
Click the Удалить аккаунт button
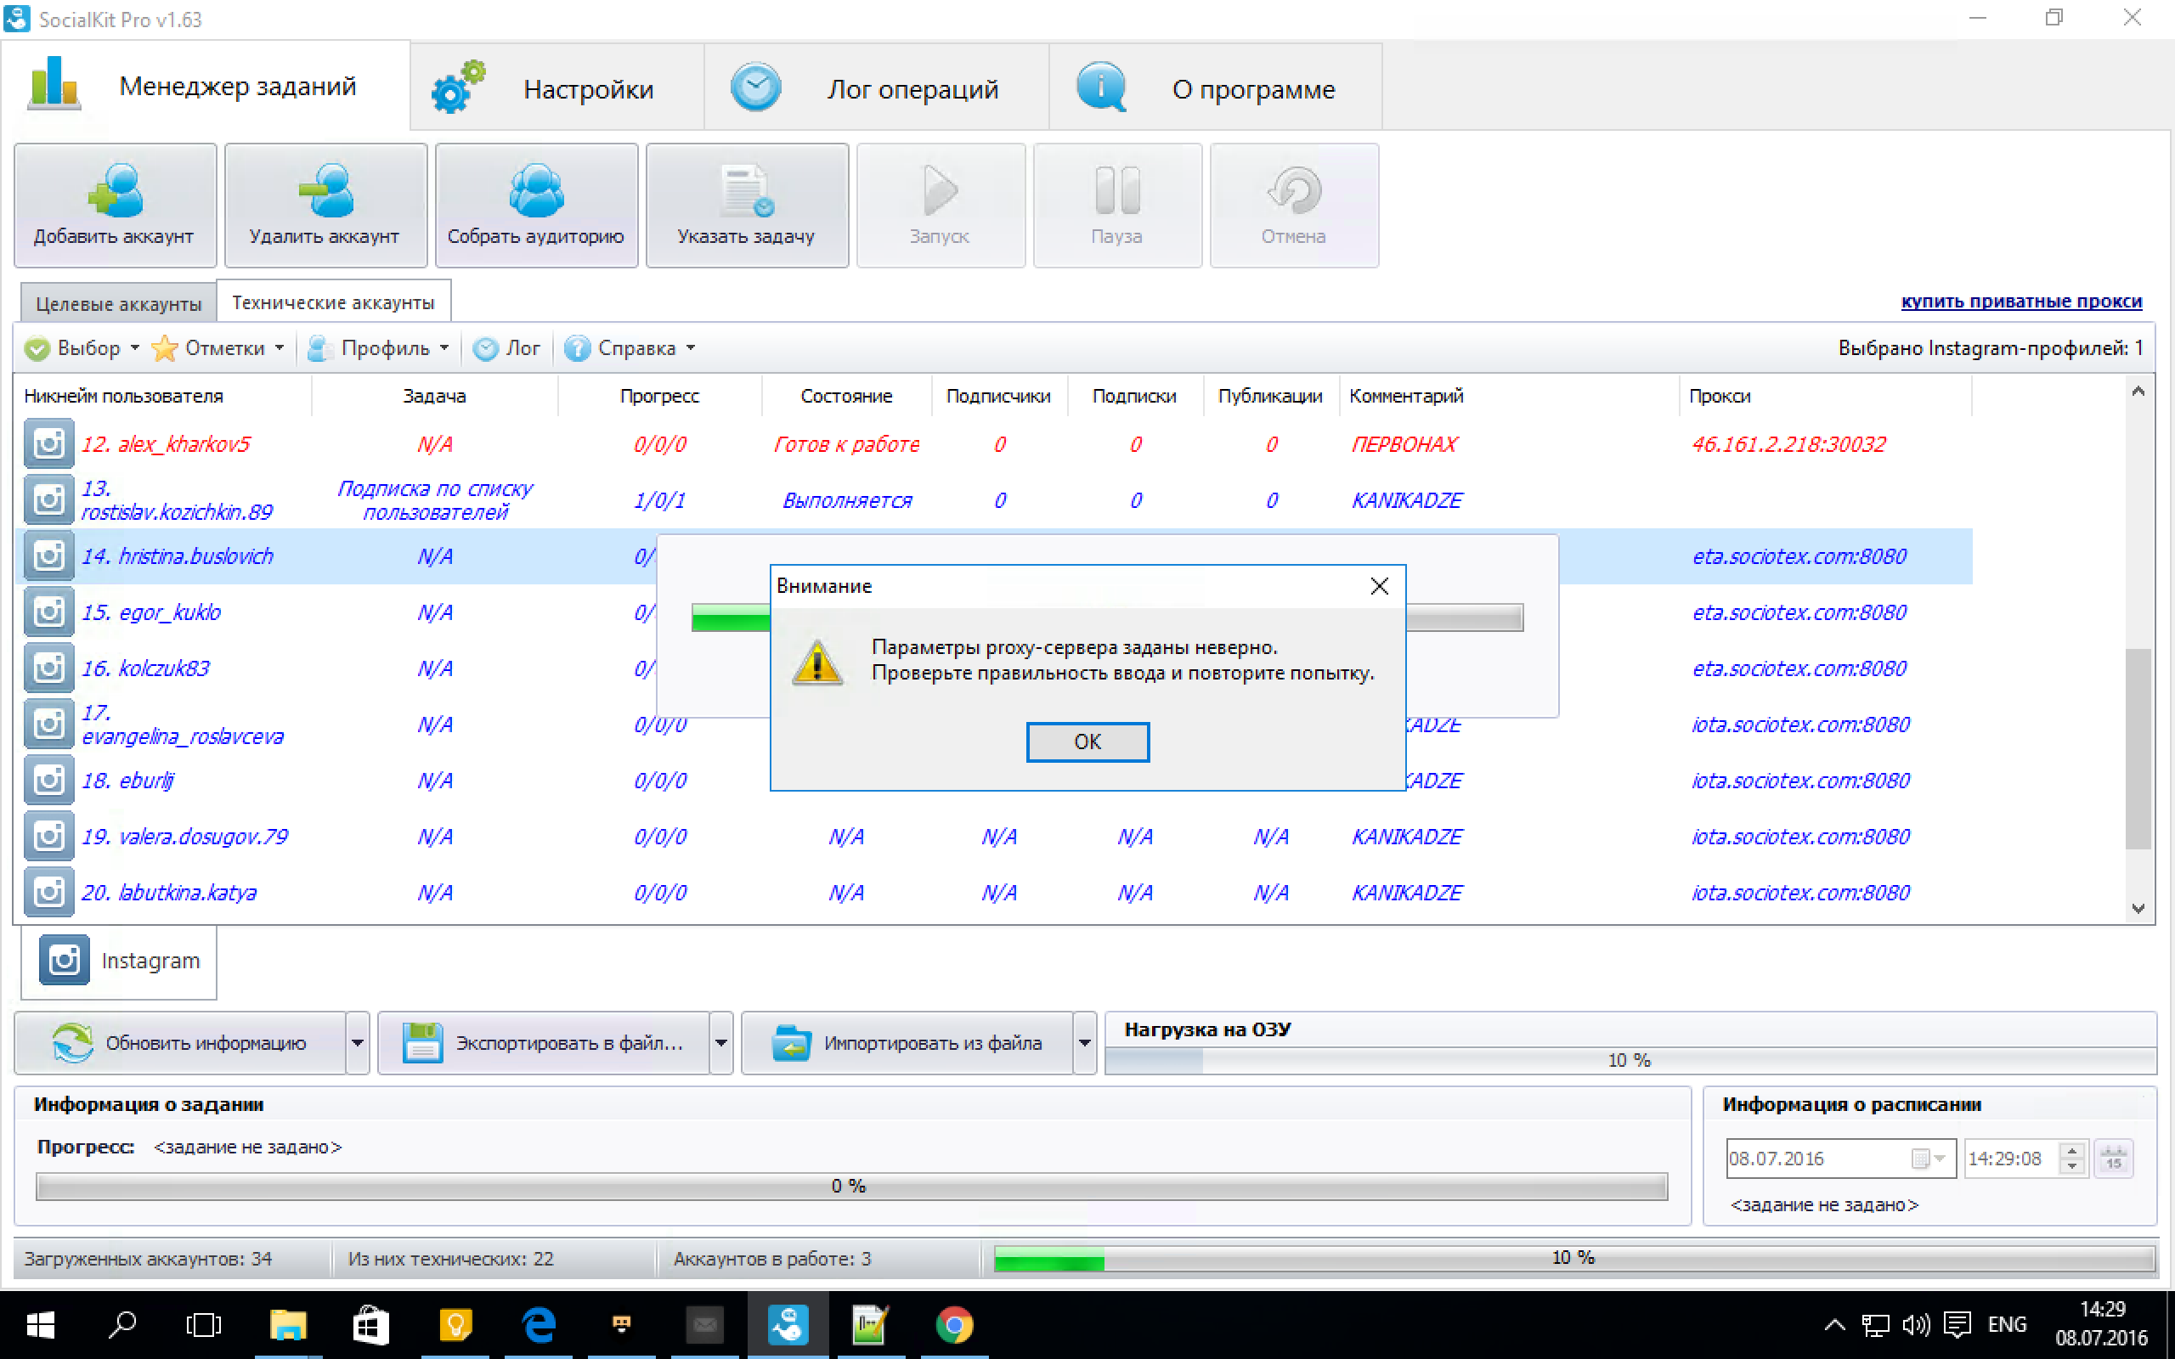(x=325, y=205)
